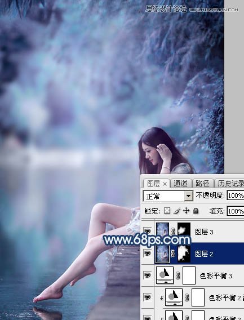This screenshot has width=244, height=320.
Task: Switch to the 图层 tab
Action: pyautogui.click(x=153, y=184)
